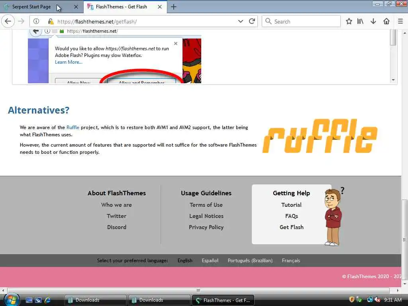Click the 9:31 AM clock

(392, 300)
